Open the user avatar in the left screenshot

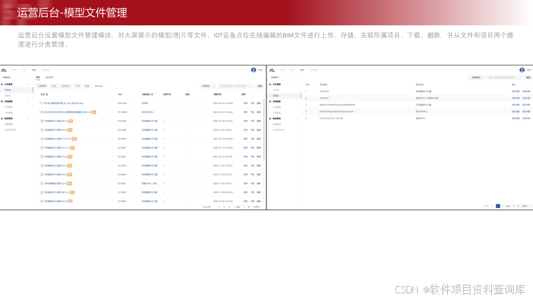point(253,70)
